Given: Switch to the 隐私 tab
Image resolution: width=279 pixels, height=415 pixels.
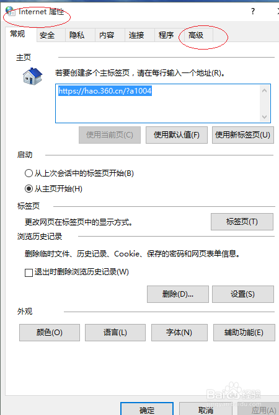Looking at the screenshot, I should 77,35.
